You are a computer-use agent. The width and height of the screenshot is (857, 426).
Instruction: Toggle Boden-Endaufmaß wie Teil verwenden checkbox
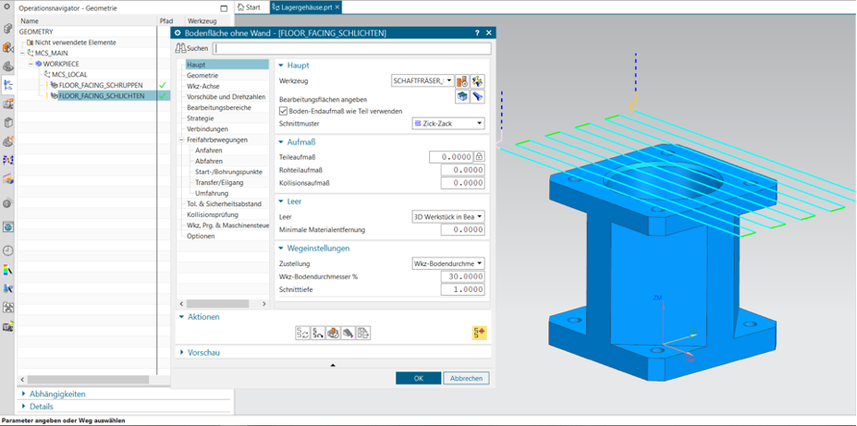[x=283, y=111]
